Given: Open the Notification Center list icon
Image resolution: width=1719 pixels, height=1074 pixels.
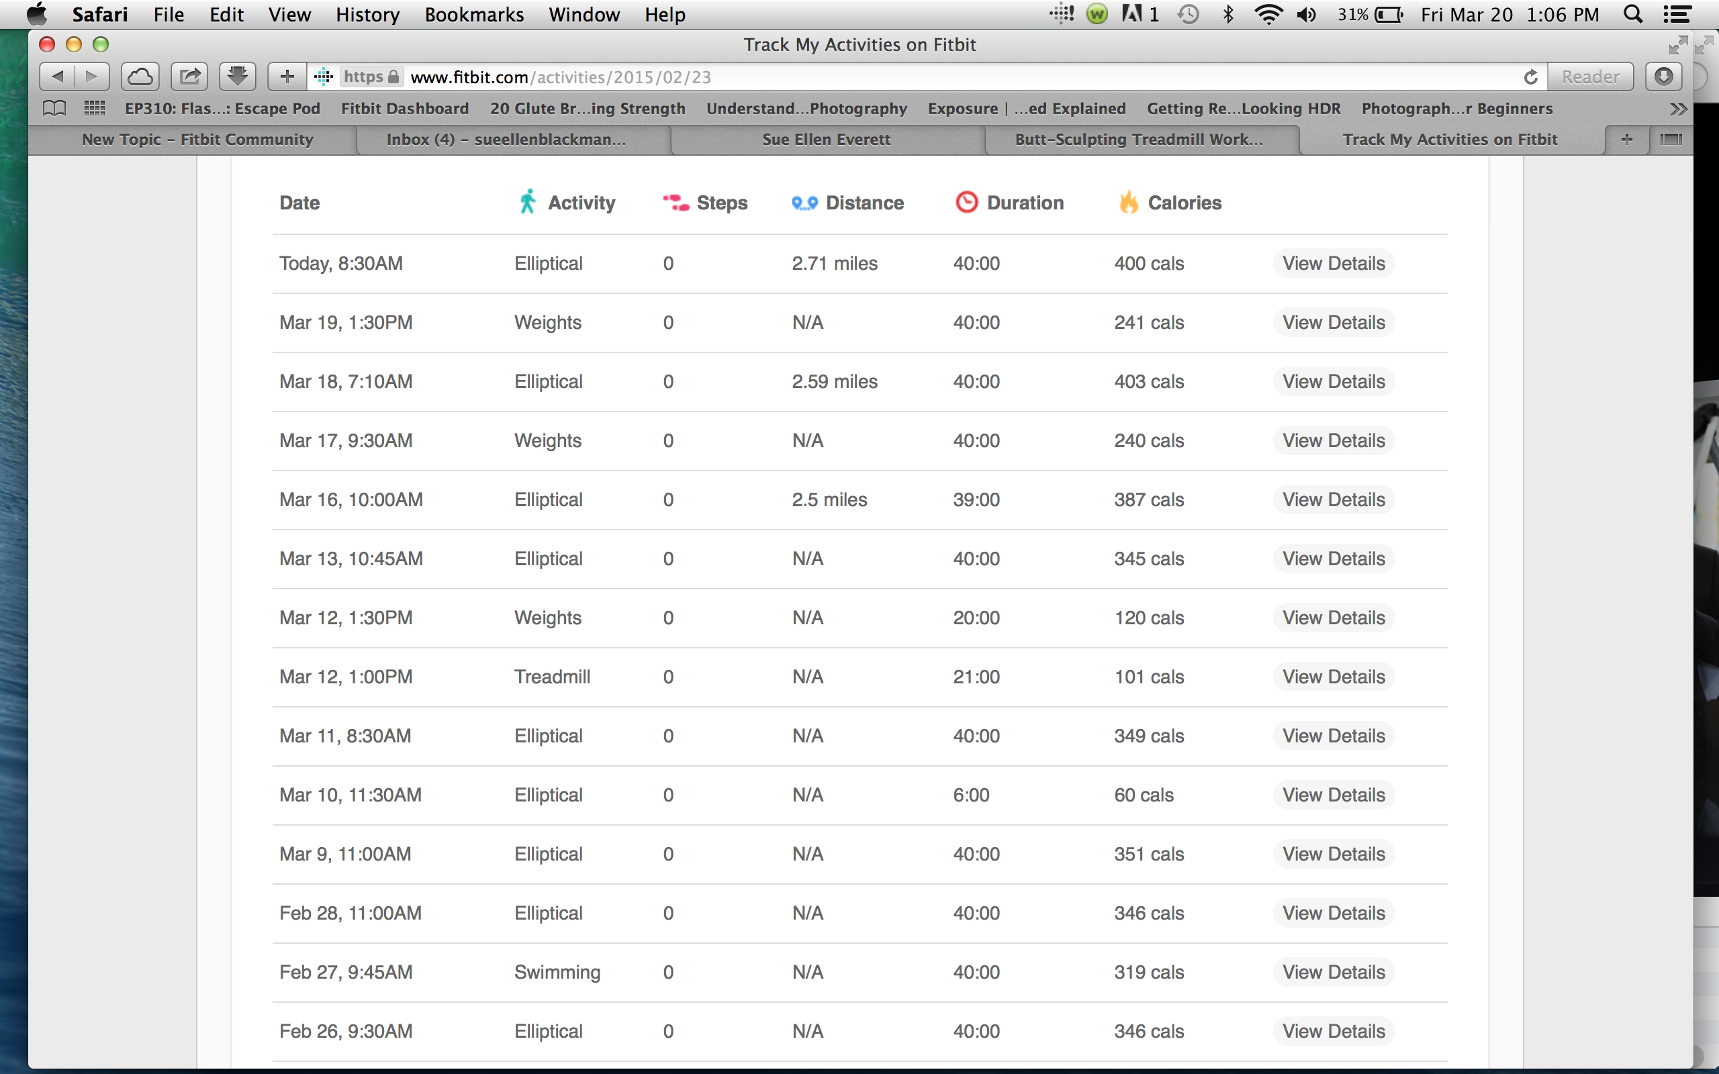Looking at the screenshot, I should (x=1675, y=14).
